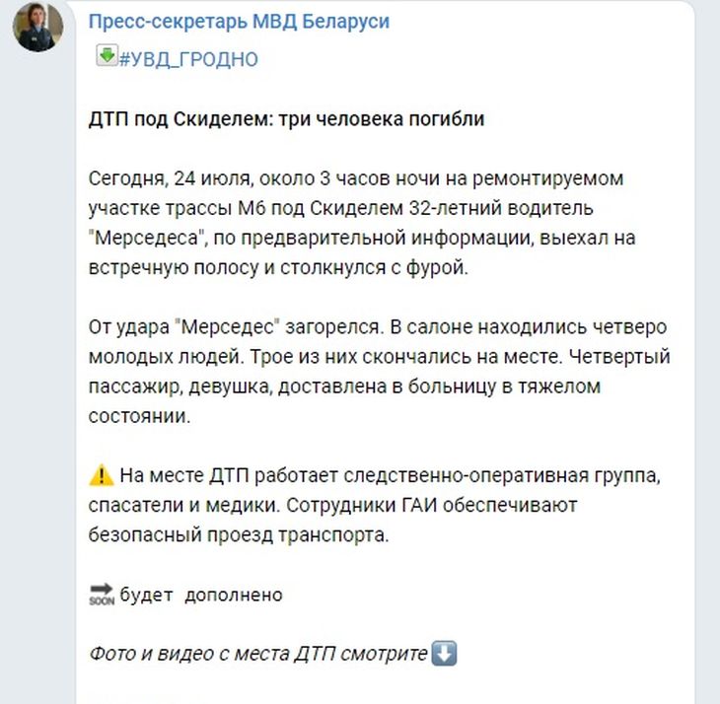Click the italic text Фото и видео с места ДТП
Image resolution: width=720 pixels, height=704 pixels.
click(x=258, y=653)
